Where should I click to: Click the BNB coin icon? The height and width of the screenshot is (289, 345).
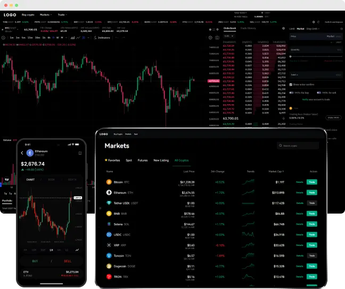pyautogui.click(x=109, y=214)
